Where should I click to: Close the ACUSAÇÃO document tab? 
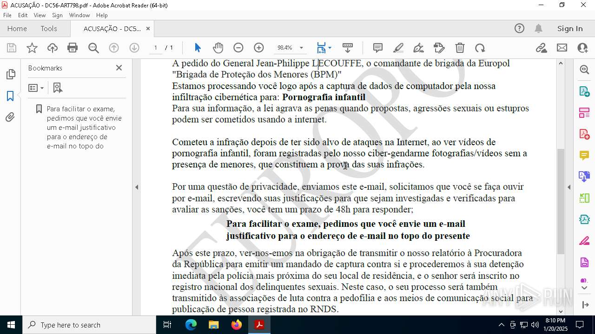(x=148, y=28)
